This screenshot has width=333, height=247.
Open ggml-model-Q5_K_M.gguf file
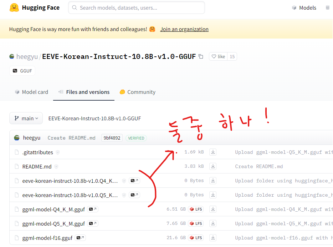(53, 223)
